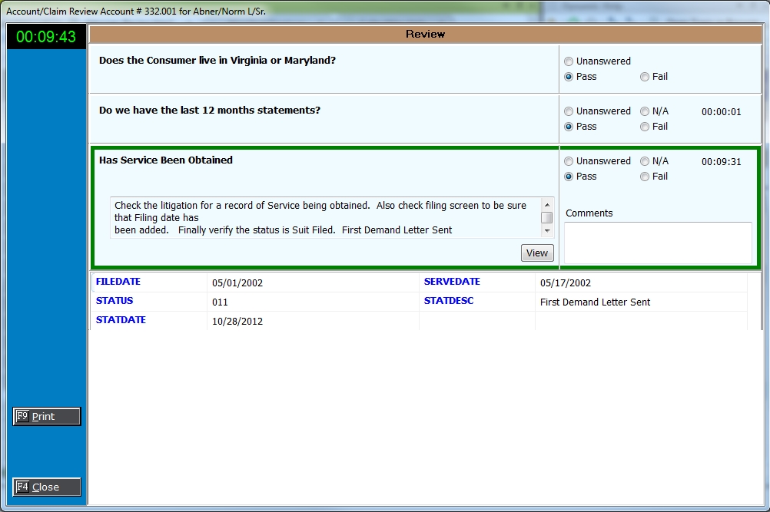Select the 12 months statements question row
Viewport: 770px width, 512px height.
tap(323, 119)
